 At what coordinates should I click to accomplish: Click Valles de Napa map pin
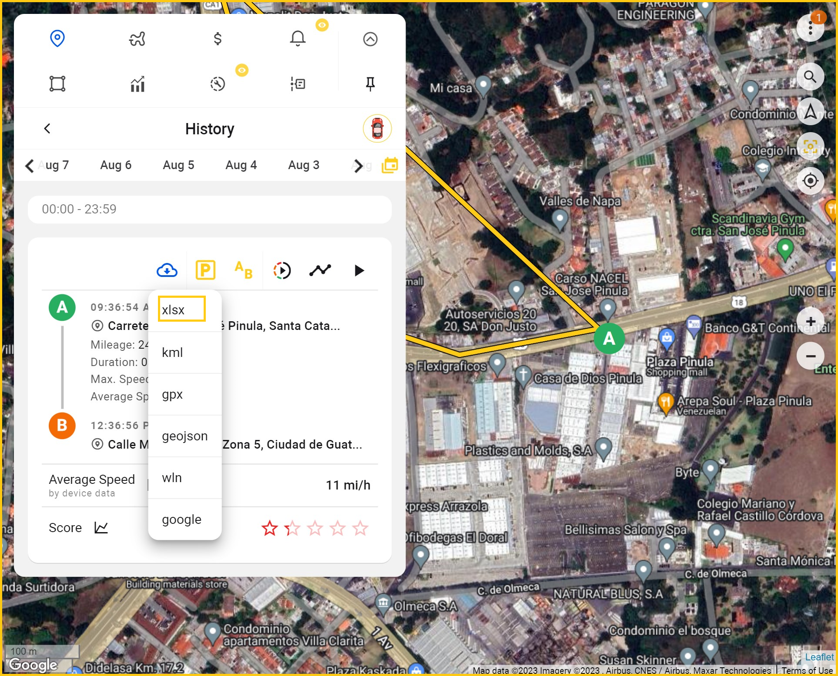click(560, 220)
